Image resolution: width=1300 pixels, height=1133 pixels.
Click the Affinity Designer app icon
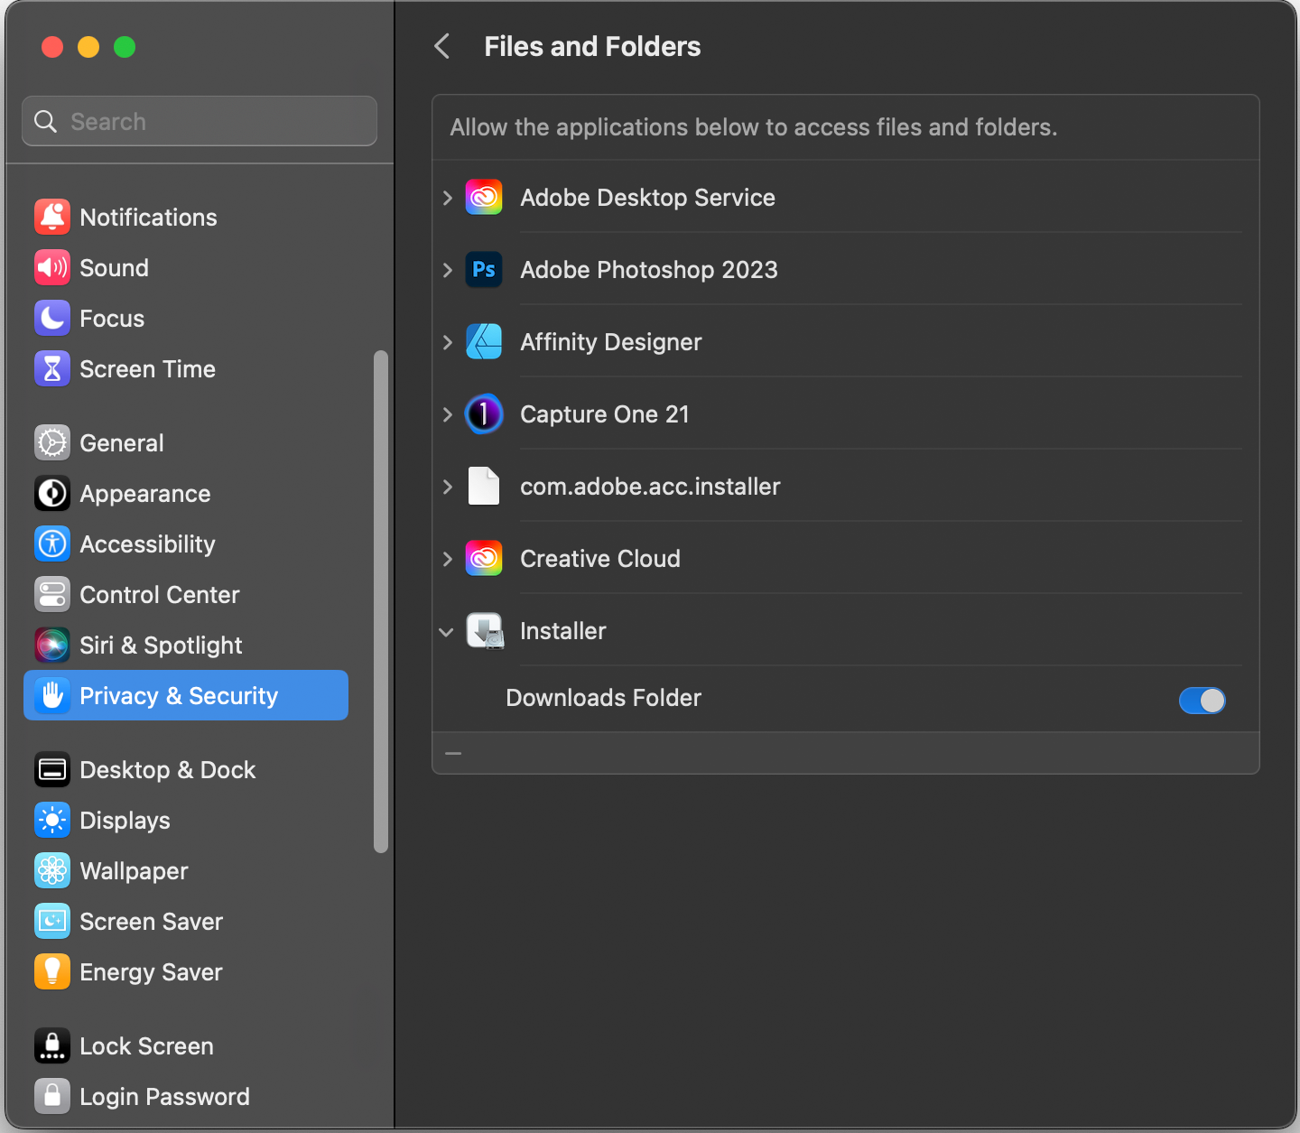tap(484, 341)
